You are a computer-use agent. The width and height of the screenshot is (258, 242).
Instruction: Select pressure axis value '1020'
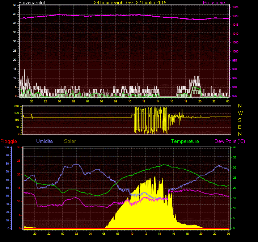tap(235, 16)
